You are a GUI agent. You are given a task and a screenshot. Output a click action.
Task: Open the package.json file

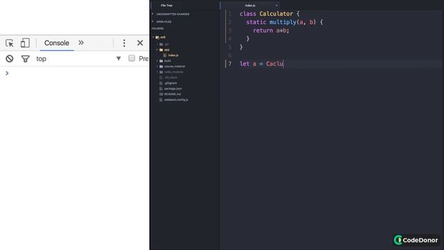tap(173, 88)
